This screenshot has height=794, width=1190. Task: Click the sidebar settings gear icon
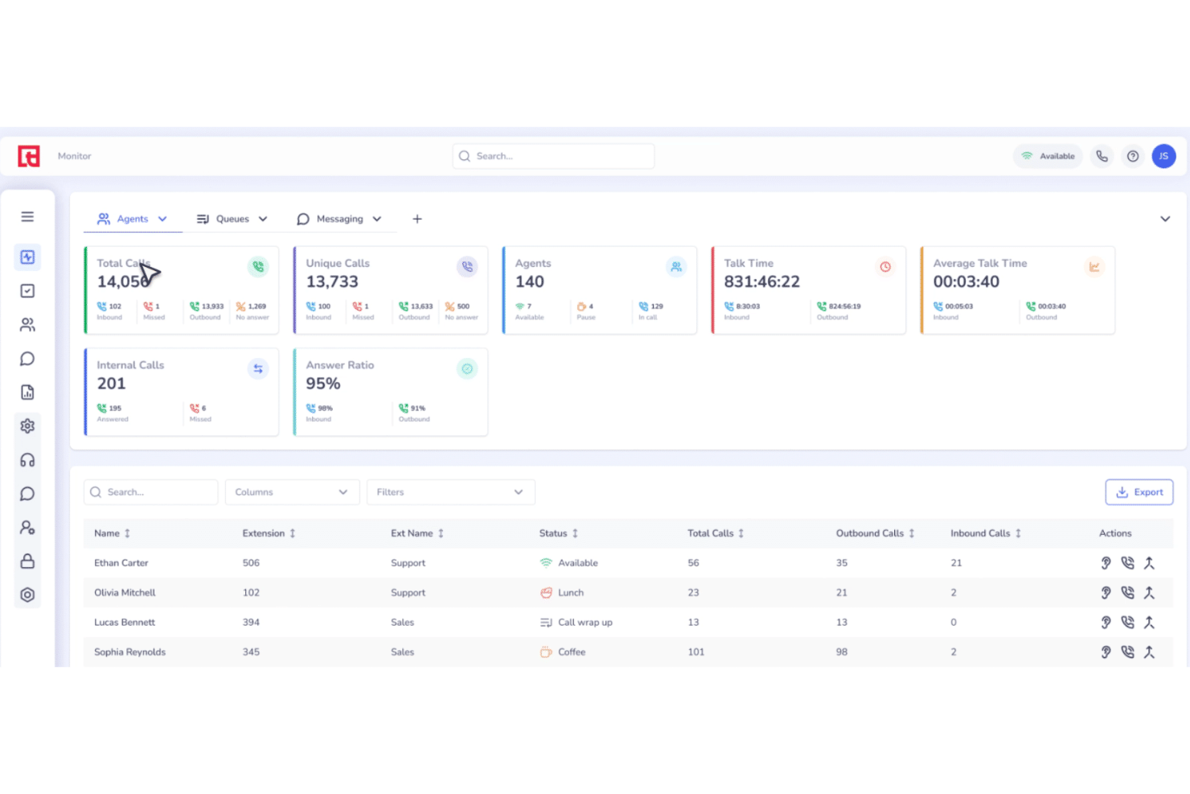27,426
